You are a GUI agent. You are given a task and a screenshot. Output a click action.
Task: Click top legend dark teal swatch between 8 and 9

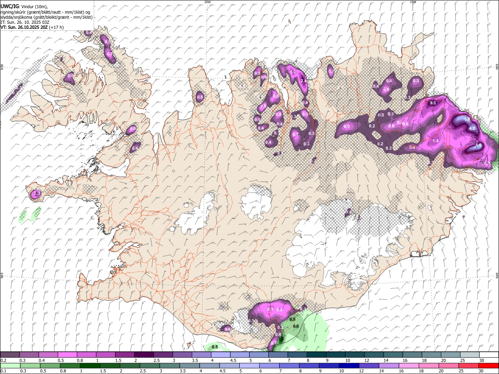[317, 355]
